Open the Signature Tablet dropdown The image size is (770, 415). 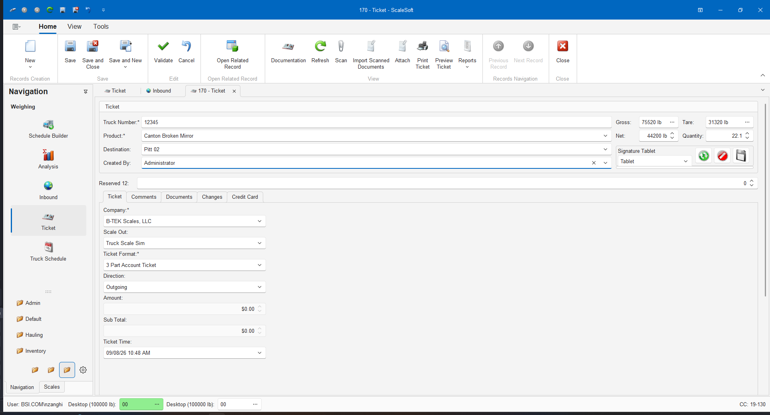point(686,162)
